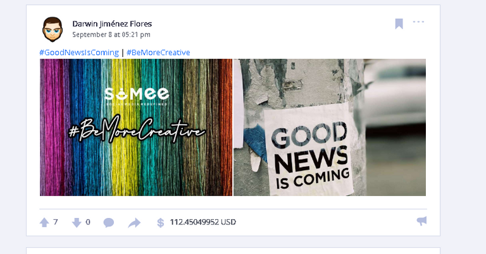Click the #BeMoreCreative script text on image

(x=137, y=130)
